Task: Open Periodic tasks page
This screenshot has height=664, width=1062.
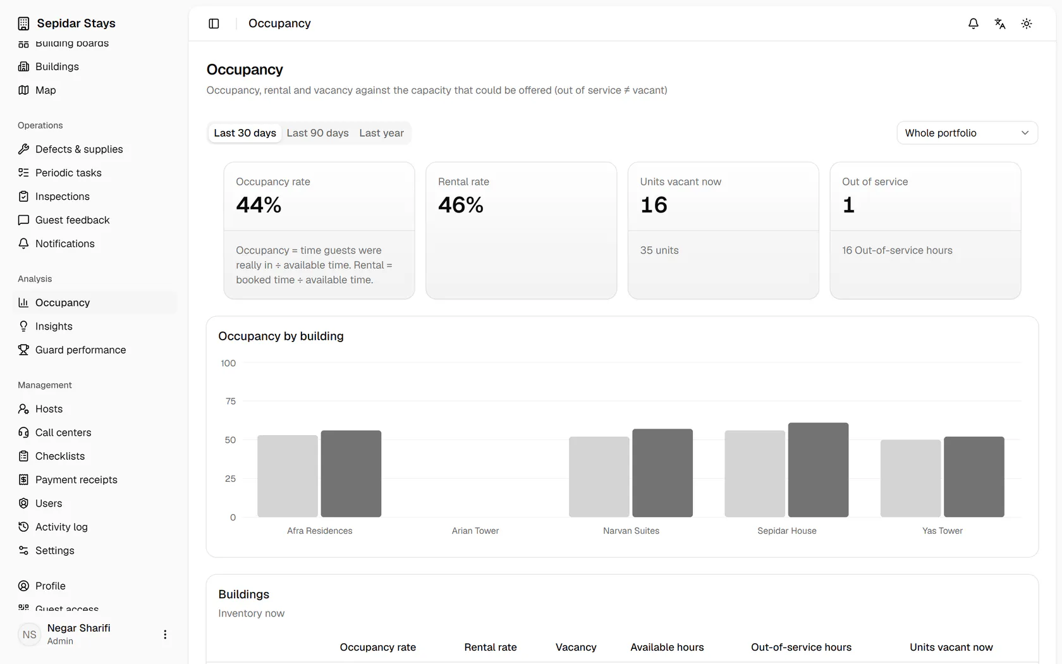Action: pyautogui.click(x=95, y=173)
